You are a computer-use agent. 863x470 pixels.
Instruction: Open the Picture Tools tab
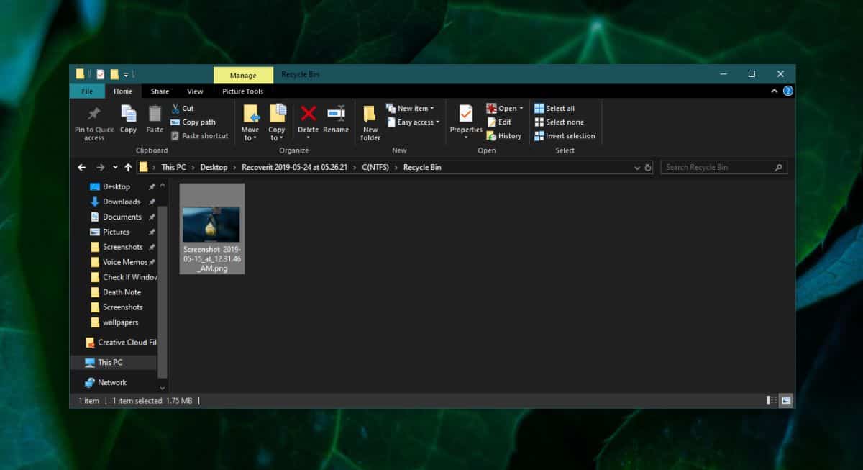[x=243, y=91]
